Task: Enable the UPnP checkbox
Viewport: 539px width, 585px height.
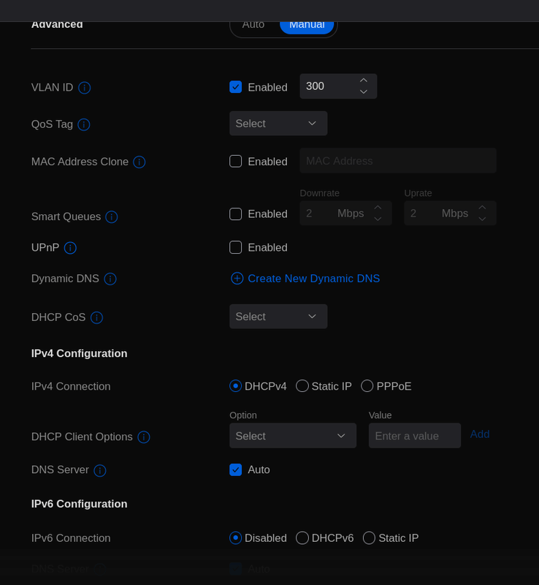Action: pos(236,247)
